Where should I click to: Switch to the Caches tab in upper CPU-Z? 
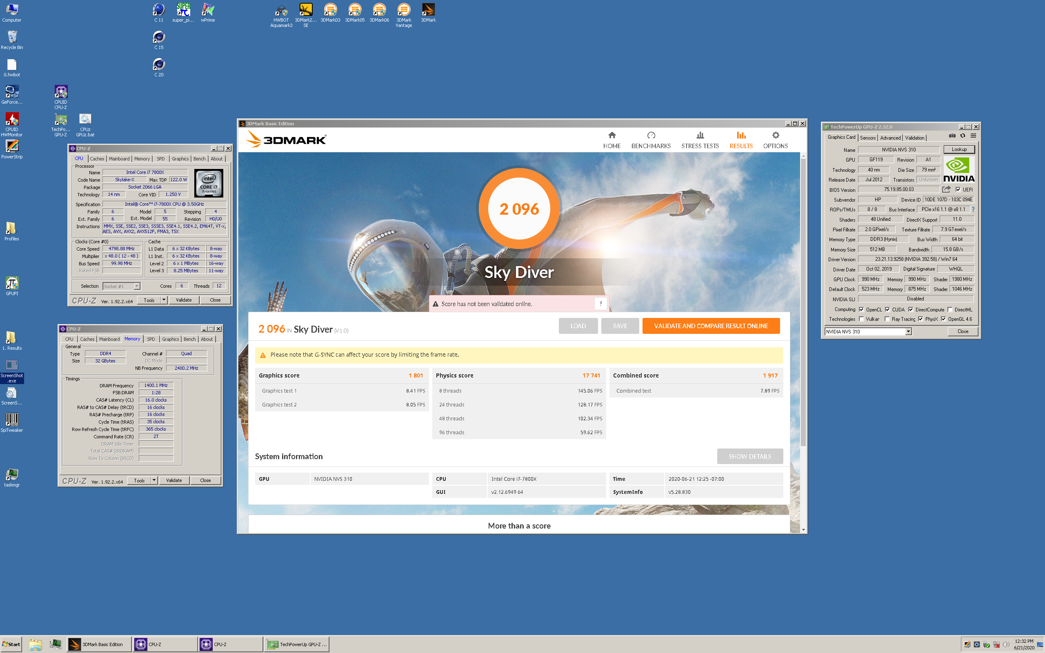pyautogui.click(x=97, y=159)
